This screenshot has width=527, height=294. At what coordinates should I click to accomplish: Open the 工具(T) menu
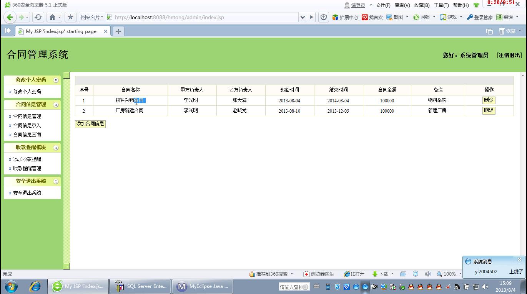441,5
